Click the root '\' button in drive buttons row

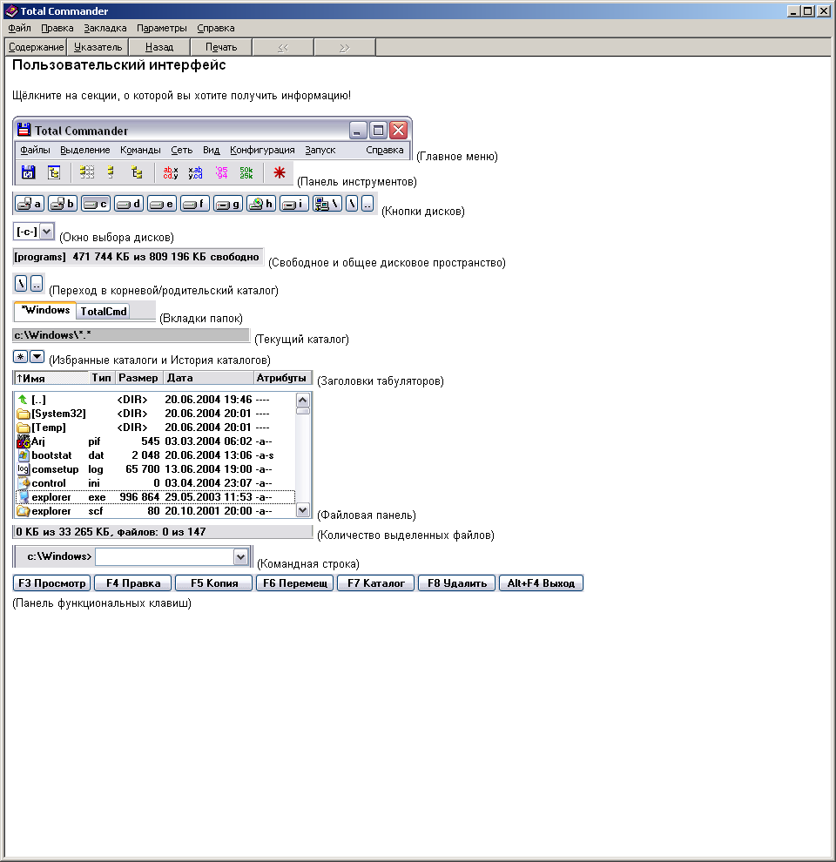pyautogui.click(x=352, y=204)
